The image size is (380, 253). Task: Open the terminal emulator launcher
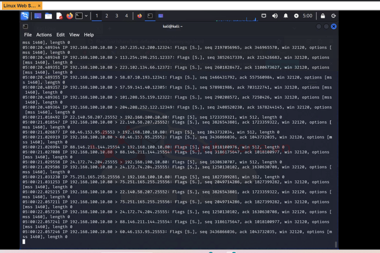pyautogui.click(x=79, y=16)
